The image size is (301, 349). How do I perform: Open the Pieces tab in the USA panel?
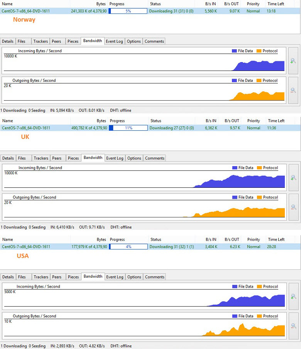pos(73,277)
